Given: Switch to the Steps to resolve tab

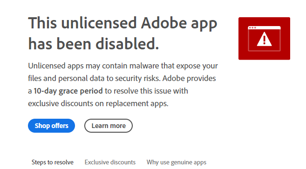Looking at the screenshot, I should click(53, 162).
